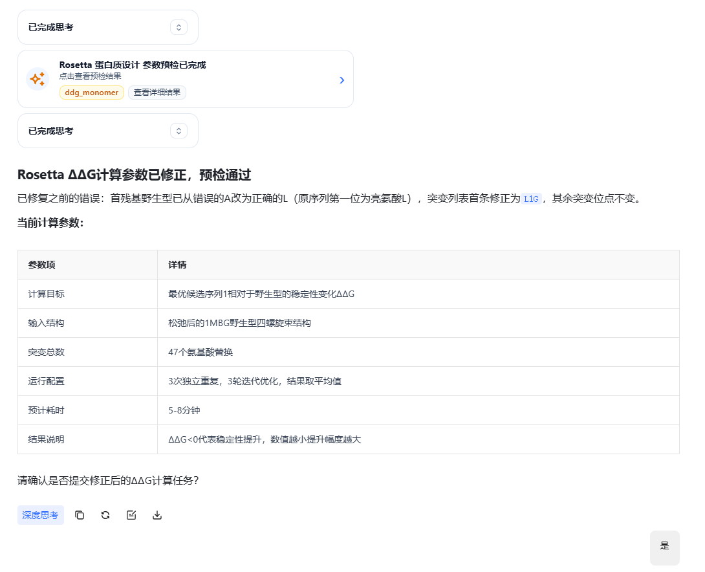
Task: Open the Rosetta card right chevron arrow
Action: pos(342,80)
